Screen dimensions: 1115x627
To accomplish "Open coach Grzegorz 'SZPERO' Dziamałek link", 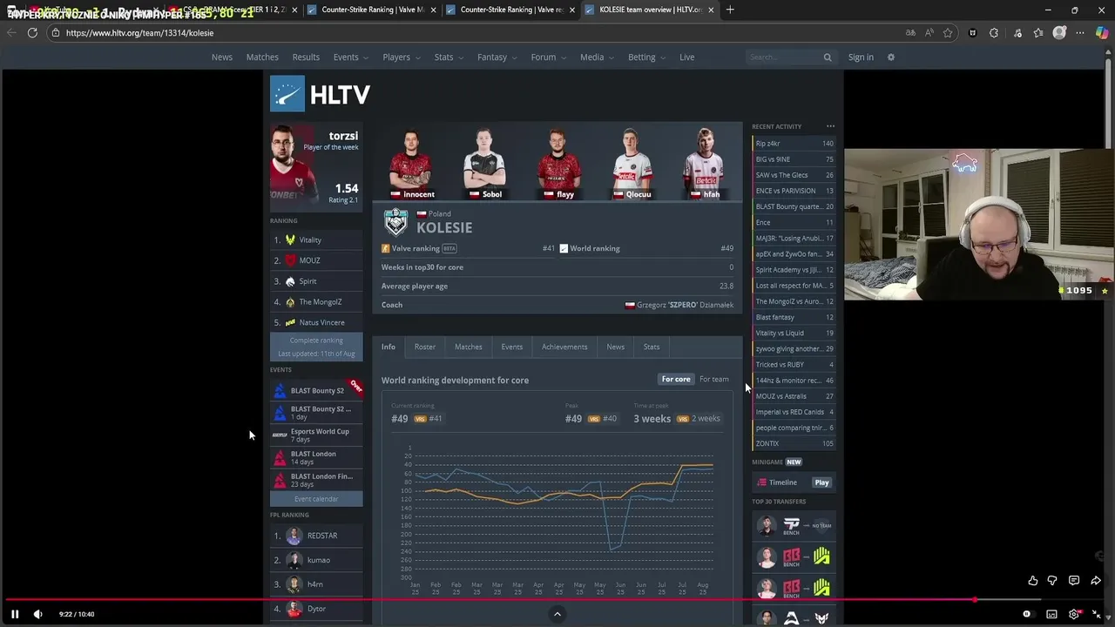I will coord(685,305).
